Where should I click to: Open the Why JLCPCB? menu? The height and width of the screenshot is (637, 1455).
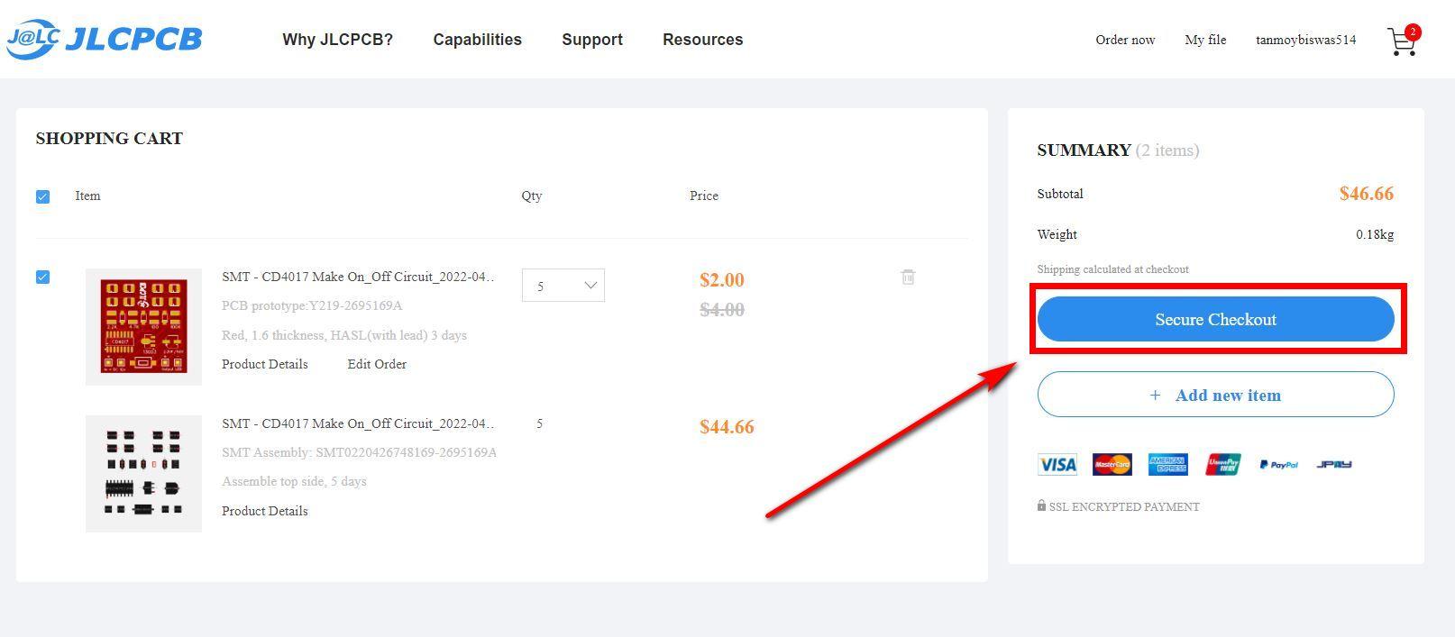(x=337, y=40)
